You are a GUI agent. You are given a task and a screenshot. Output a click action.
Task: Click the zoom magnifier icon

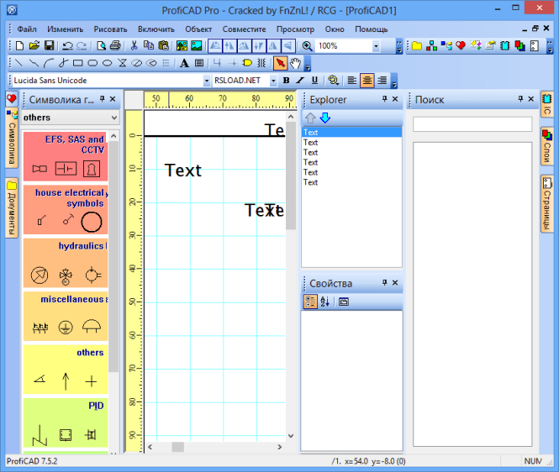307,46
